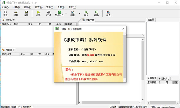Switch to the 未切割尺寸 tab
Viewport: 180px width, 108px height.
coord(164,78)
